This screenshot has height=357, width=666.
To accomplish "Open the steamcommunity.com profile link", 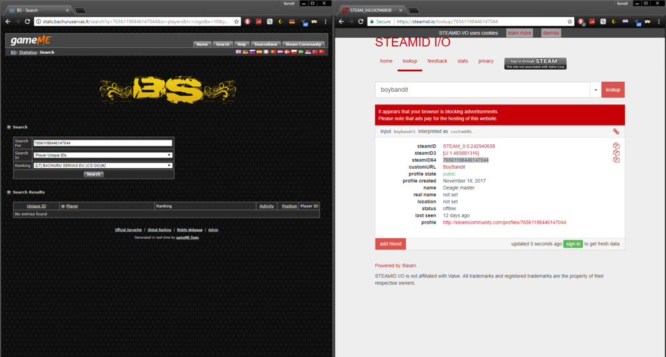I will [x=504, y=223].
